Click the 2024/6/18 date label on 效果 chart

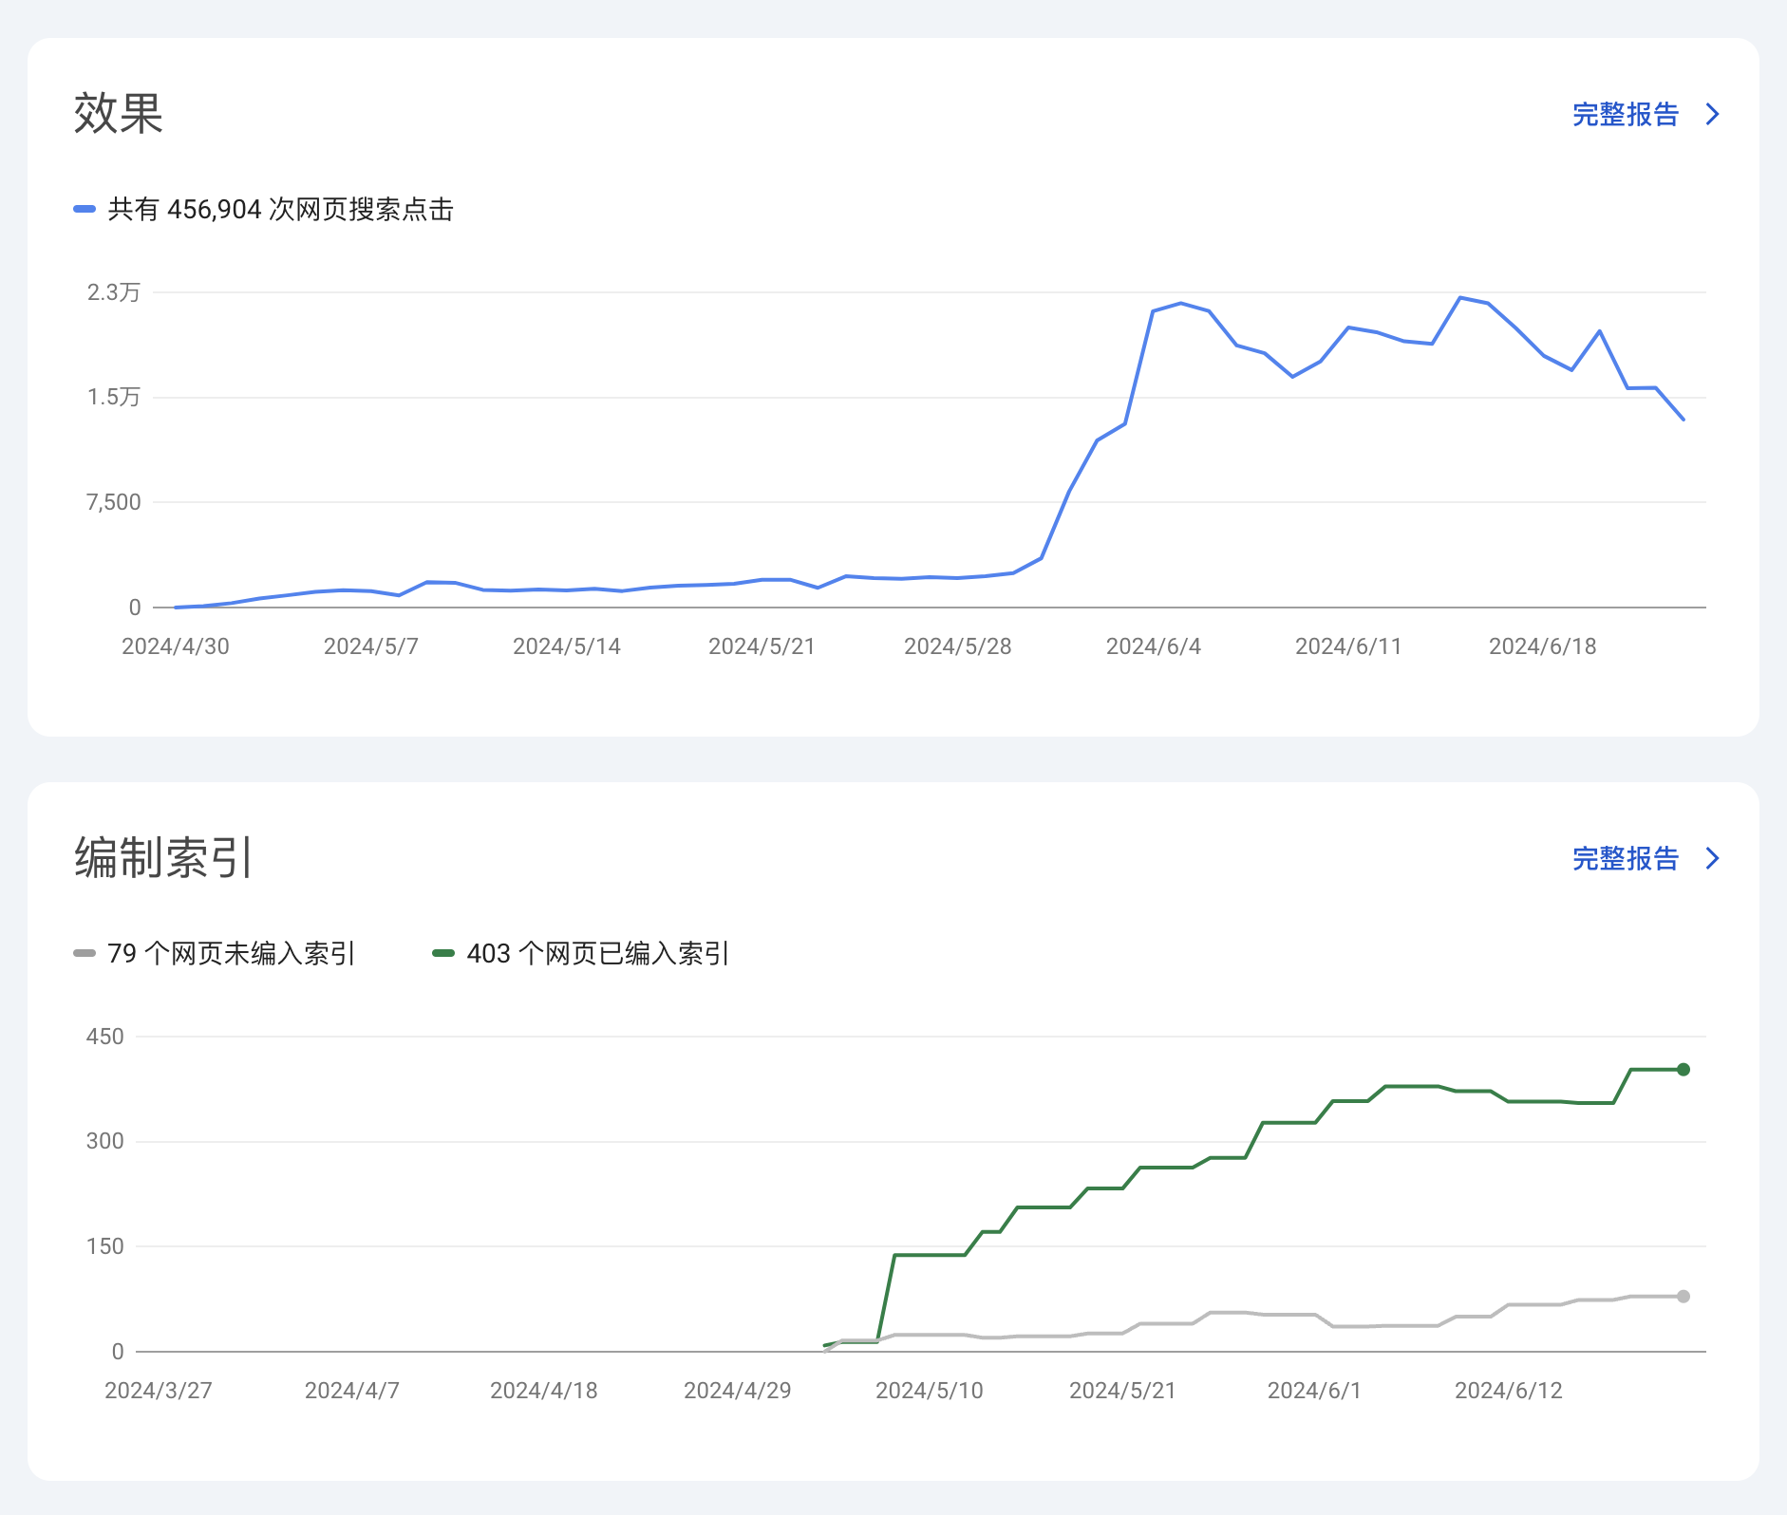tap(1543, 646)
